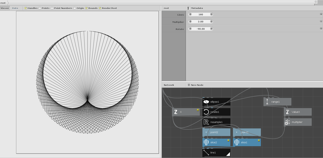
Task: Switch to the Viewer tab
Action: coord(5,8)
